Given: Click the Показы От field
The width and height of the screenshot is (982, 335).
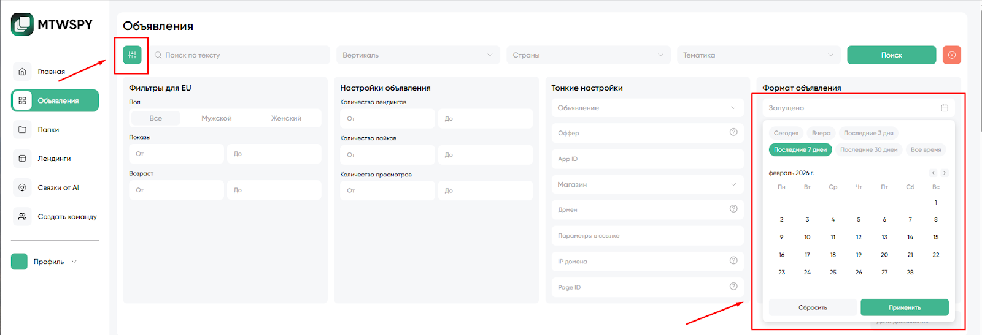Looking at the screenshot, I should pyautogui.click(x=177, y=154).
